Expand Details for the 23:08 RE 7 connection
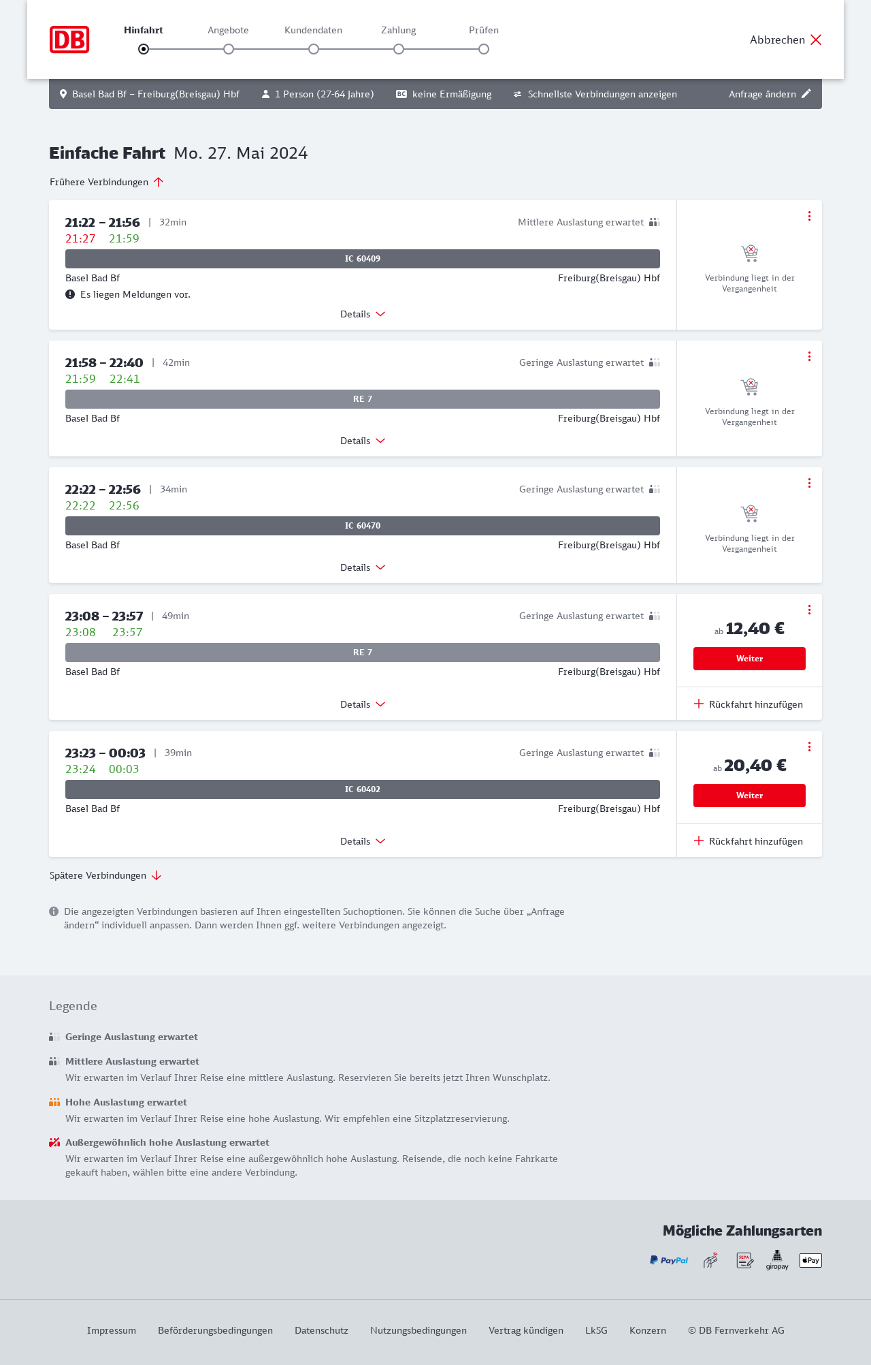The height and width of the screenshot is (1365, 871). (x=363, y=704)
